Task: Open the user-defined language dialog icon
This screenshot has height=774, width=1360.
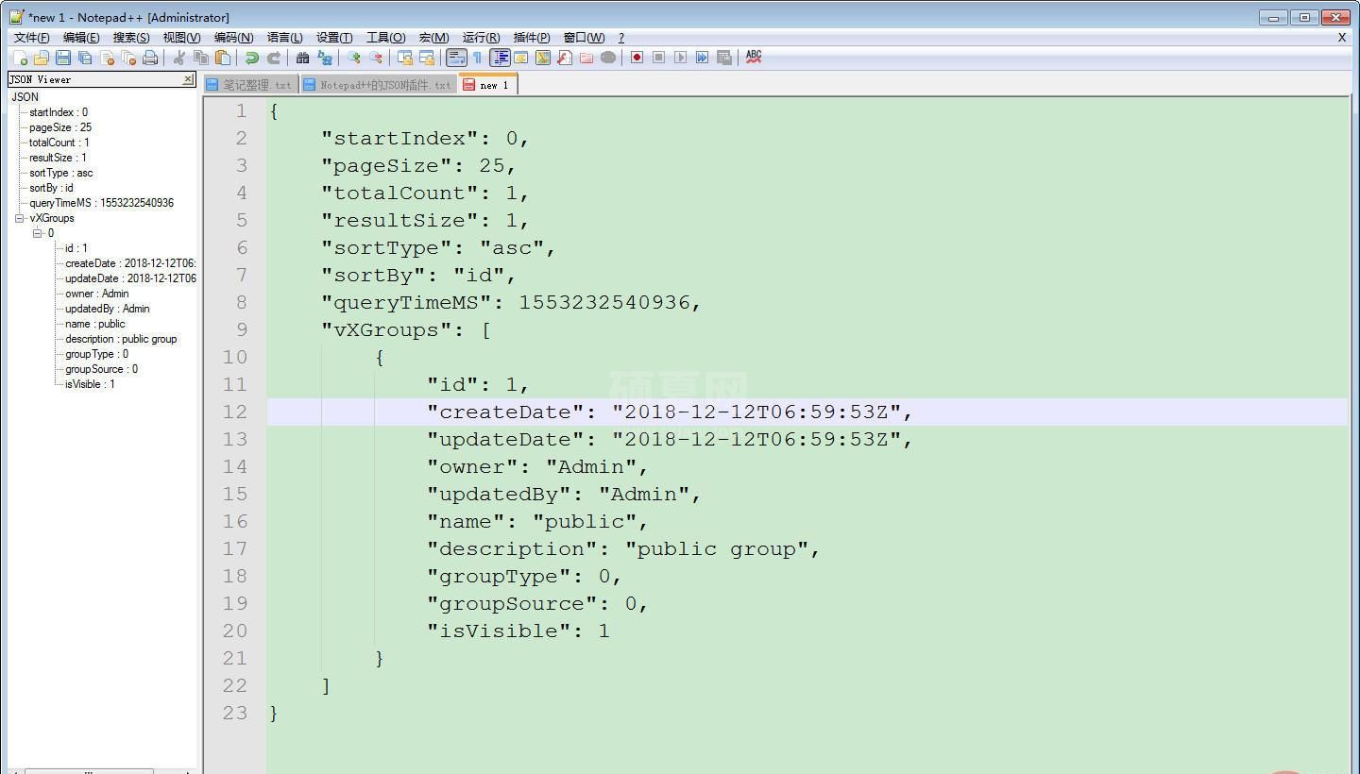Action: tap(521, 58)
